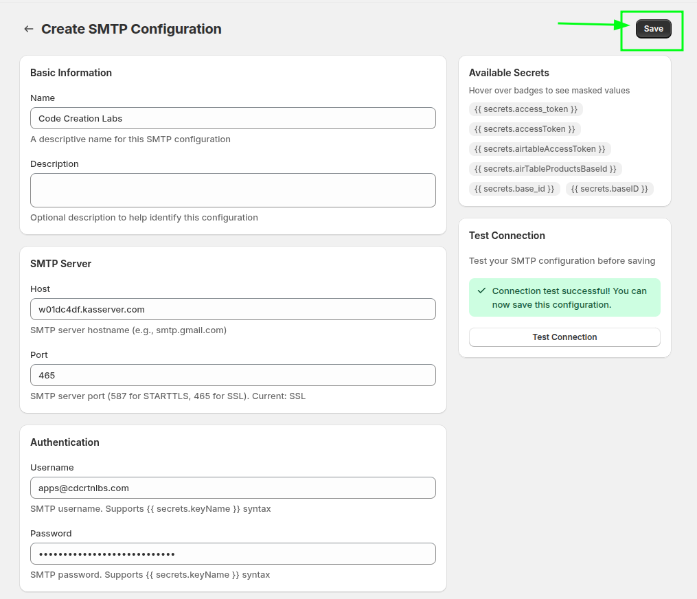Image resolution: width=697 pixels, height=599 pixels.
Task: Click the Port field showing 465
Action: [x=233, y=375]
